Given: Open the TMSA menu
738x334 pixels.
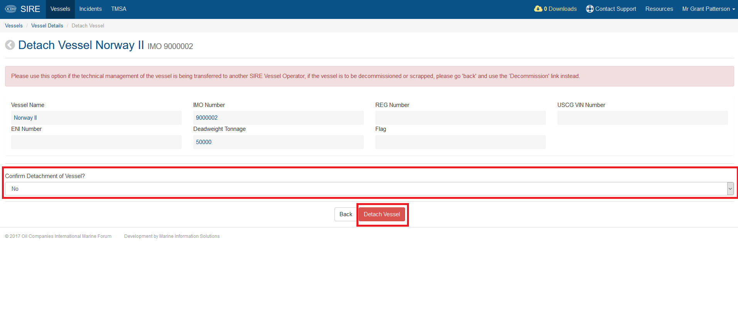Looking at the screenshot, I should click(x=119, y=9).
